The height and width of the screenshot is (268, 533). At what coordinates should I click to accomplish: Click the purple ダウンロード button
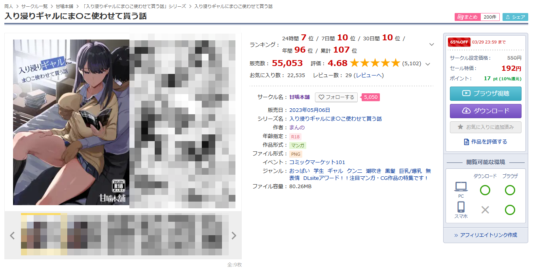click(486, 111)
